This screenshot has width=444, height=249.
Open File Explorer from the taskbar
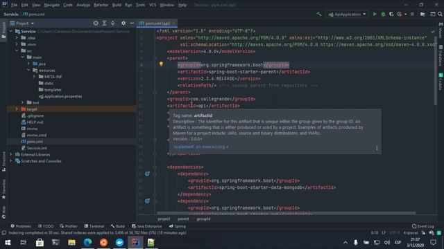click(71, 242)
